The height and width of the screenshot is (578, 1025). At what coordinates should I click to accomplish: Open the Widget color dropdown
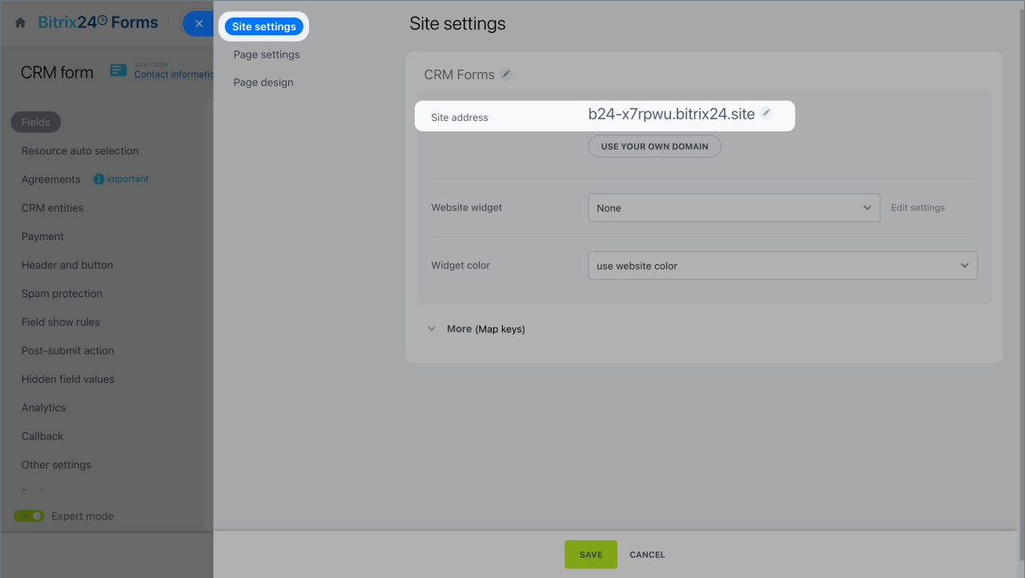pyautogui.click(x=782, y=266)
